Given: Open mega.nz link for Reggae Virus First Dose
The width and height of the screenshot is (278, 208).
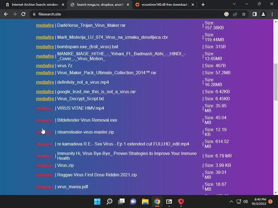Looking at the screenshot, I should point(44,175).
